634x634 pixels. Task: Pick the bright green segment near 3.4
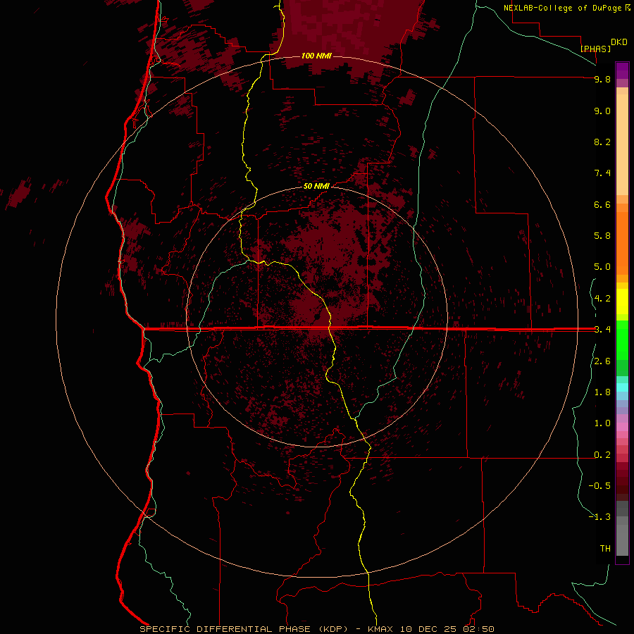[622, 340]
